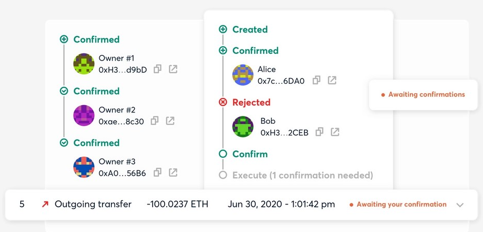Image resolution: width=483 pixels, height=232 pixels.
Task: Open Owner #1 address in explorer
Action: coord(173,69)
